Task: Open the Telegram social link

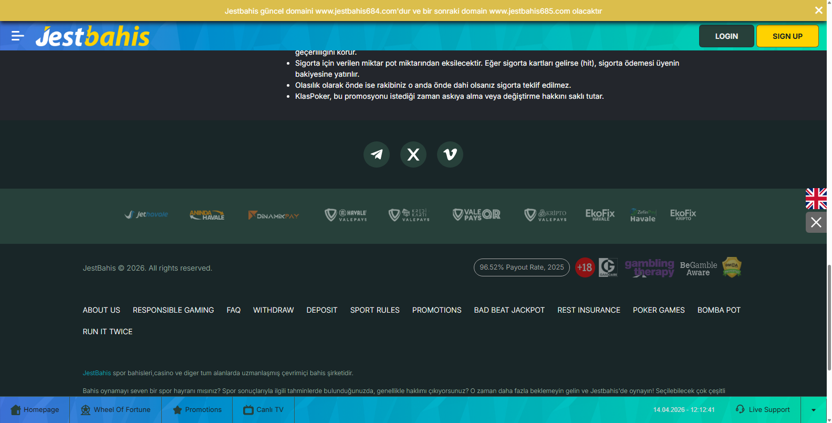Action: click(x=377, y=154)
